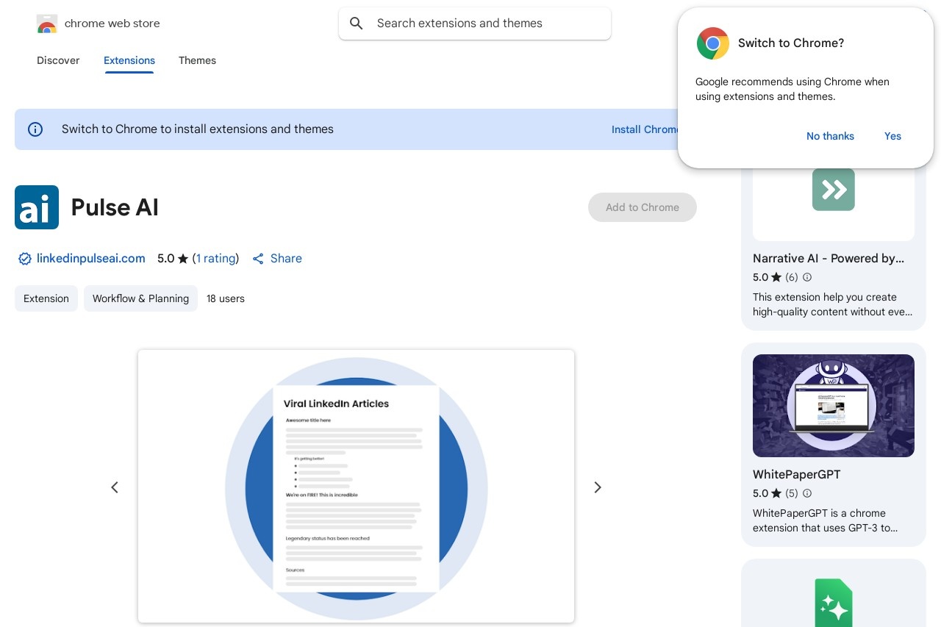Open the Narrative AI extension icon
The height and width of the screenshot is (627, 941).
[834, 190]
